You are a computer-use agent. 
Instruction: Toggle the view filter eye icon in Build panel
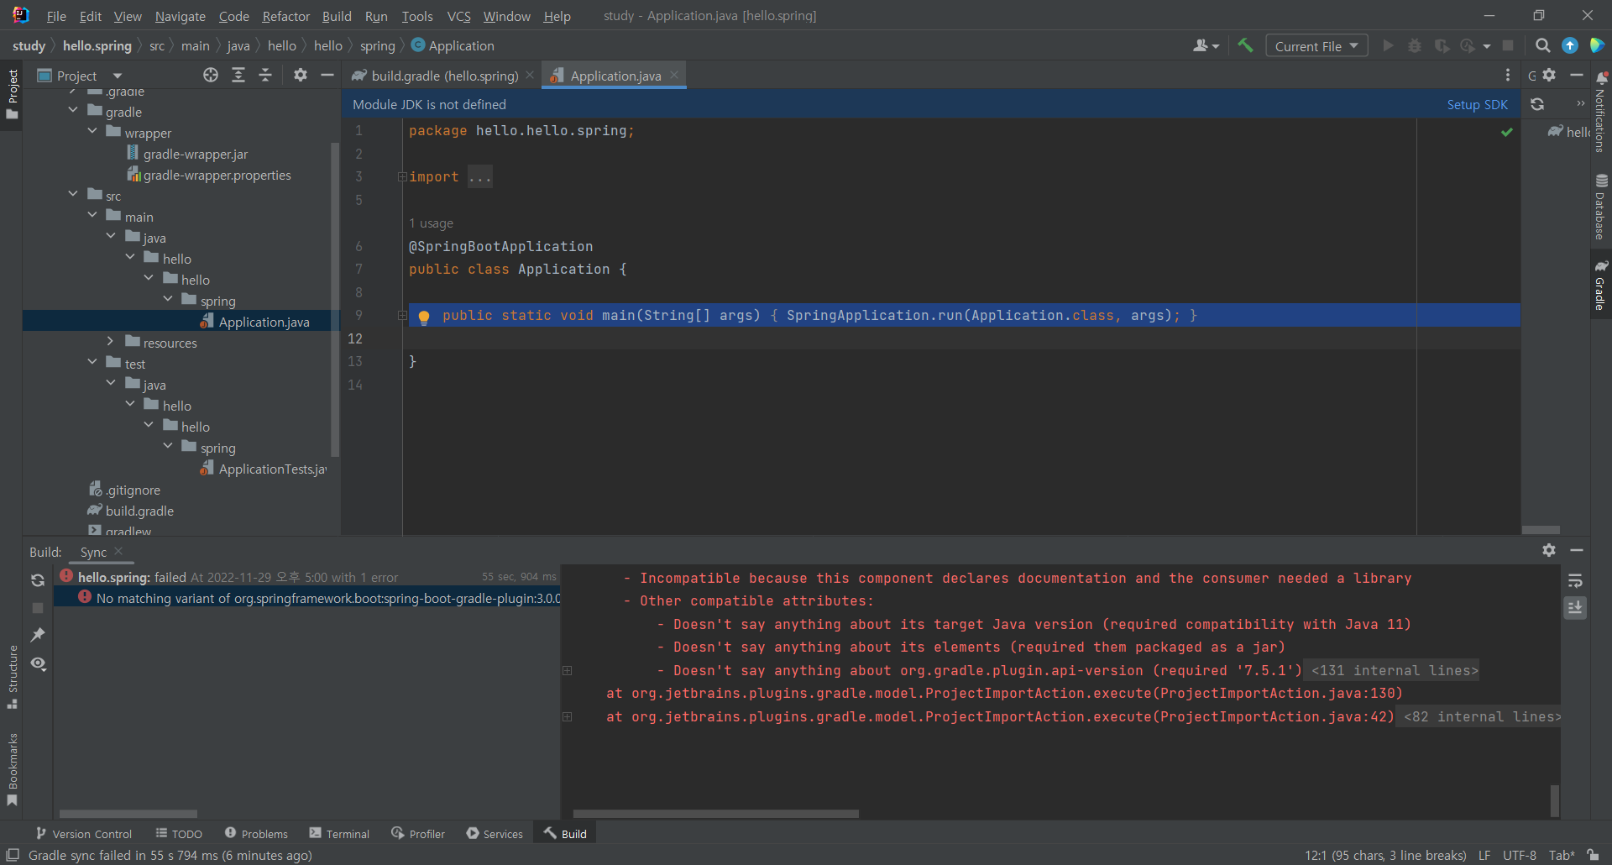click(38, 663)
